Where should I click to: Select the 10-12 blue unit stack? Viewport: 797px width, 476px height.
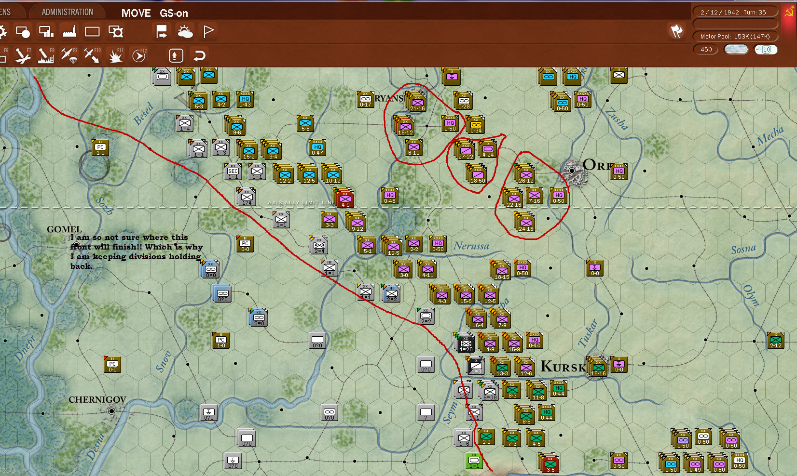click(332, 174)
